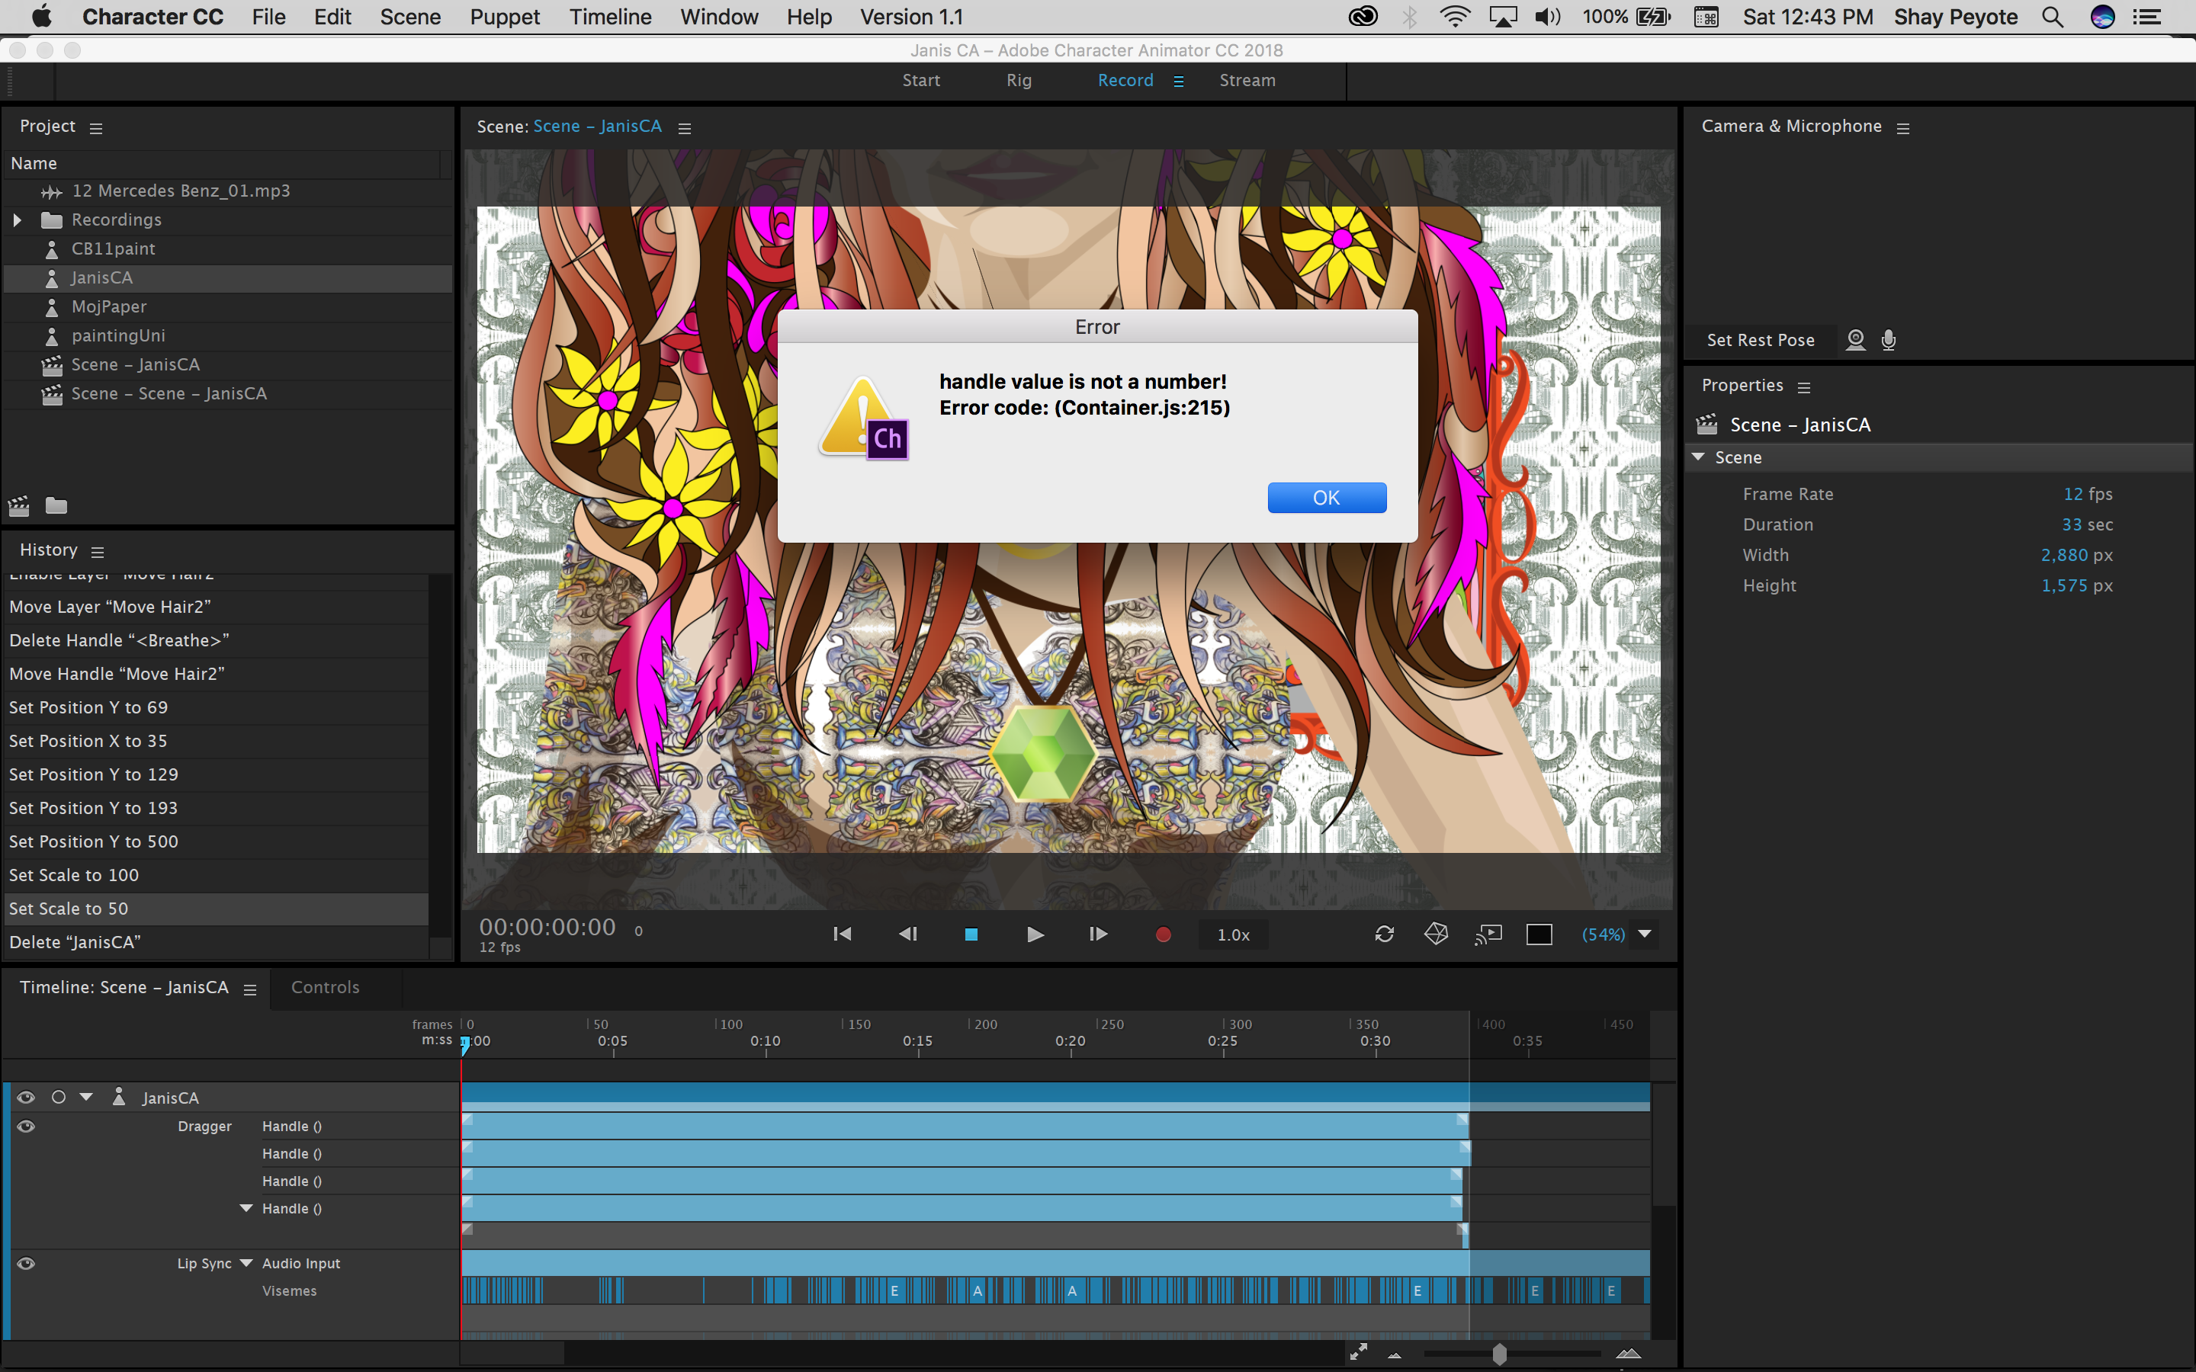Click the loop/refresh icon in transport bar
The image size is (2196, 1372).
1382,933
